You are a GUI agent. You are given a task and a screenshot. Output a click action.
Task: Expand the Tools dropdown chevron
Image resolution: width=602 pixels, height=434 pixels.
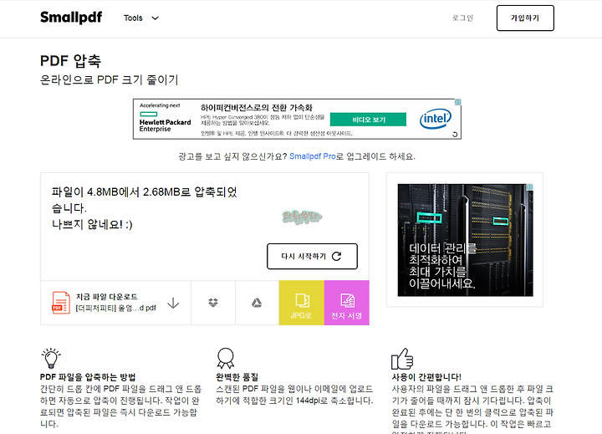pyautogui.click(x=156, y=18)
